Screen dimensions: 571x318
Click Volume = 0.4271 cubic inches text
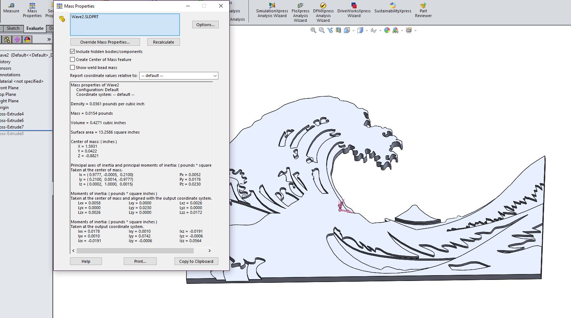pos(98,123)
